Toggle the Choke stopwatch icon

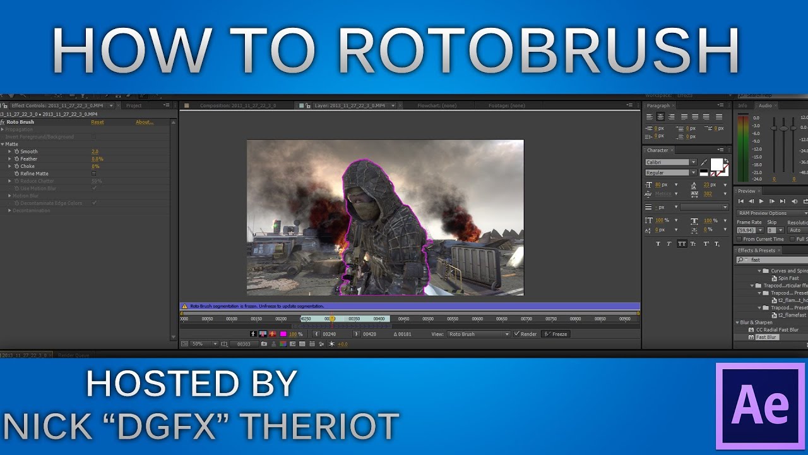pos(17,166)
